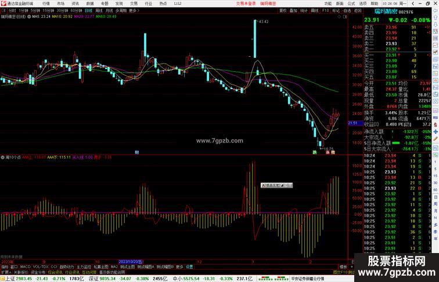Click the RSI indicator icon in sidebar
This screenshot has height=282, width=439.
pyautogui.click(x=436, y=118)
